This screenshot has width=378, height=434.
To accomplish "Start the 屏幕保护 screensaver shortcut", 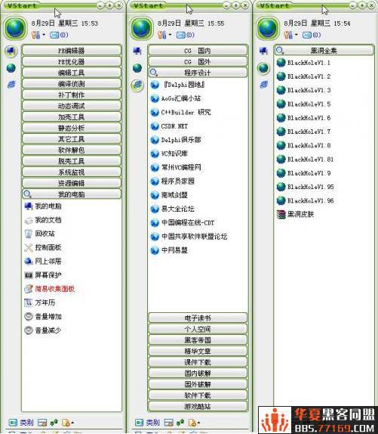I will pyautogui.click(x=43, y=275).
